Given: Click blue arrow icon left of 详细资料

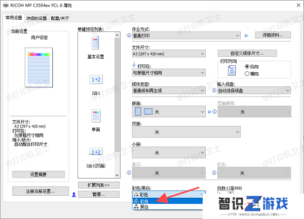Looking at the screenshot, I should [x=247, y=35].
